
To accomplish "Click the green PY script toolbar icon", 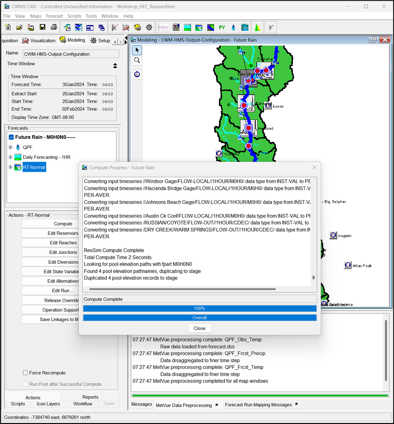I will [x=222, y=27].
